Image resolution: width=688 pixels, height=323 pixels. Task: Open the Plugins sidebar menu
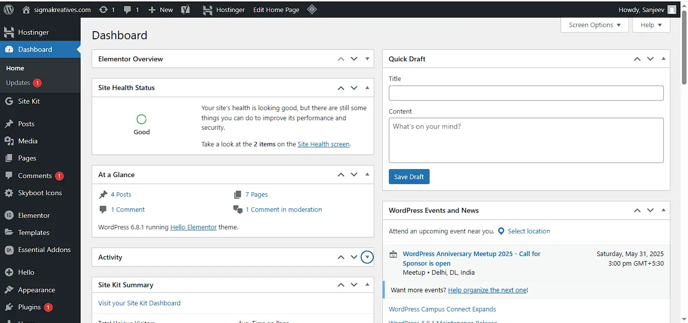point(40,307)
